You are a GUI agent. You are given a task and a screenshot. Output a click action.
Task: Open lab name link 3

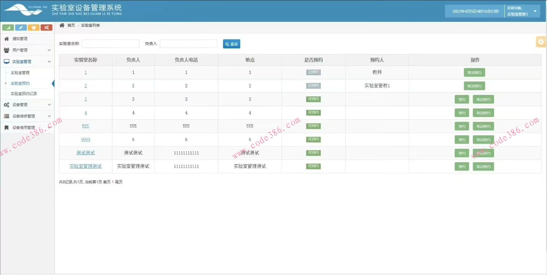pos(86,99)
